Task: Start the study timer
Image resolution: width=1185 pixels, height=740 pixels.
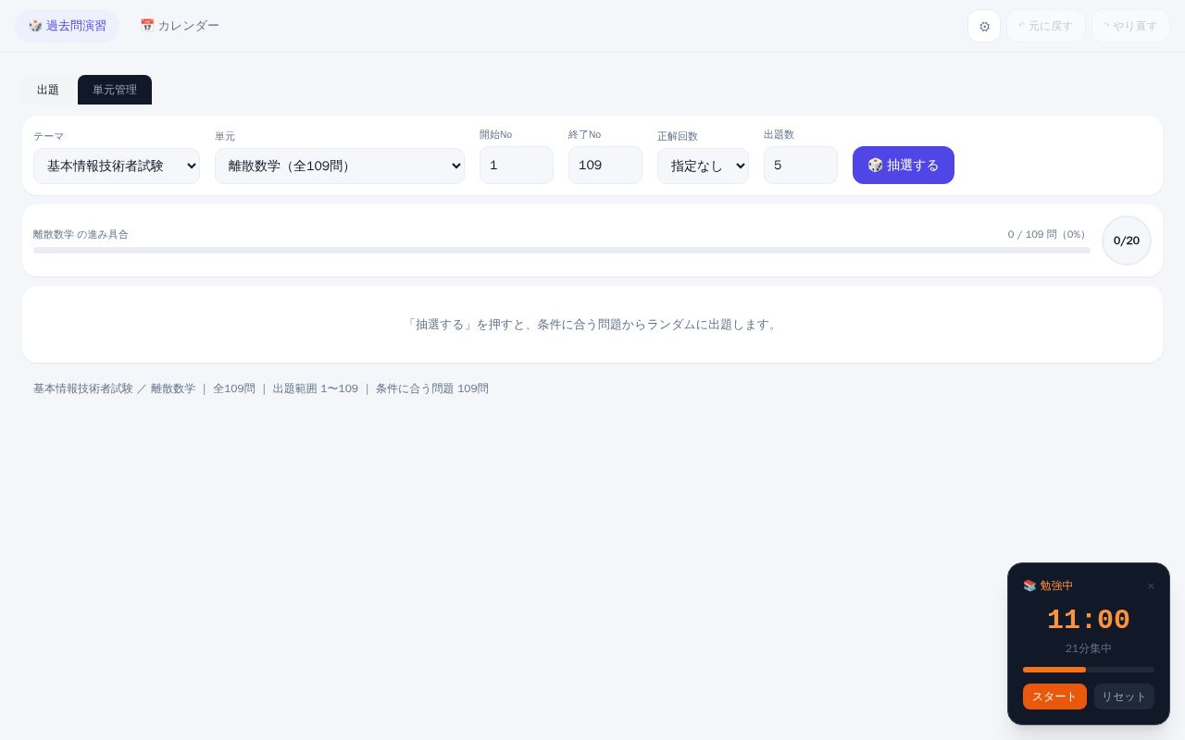Action: (x=1054, y=697)
